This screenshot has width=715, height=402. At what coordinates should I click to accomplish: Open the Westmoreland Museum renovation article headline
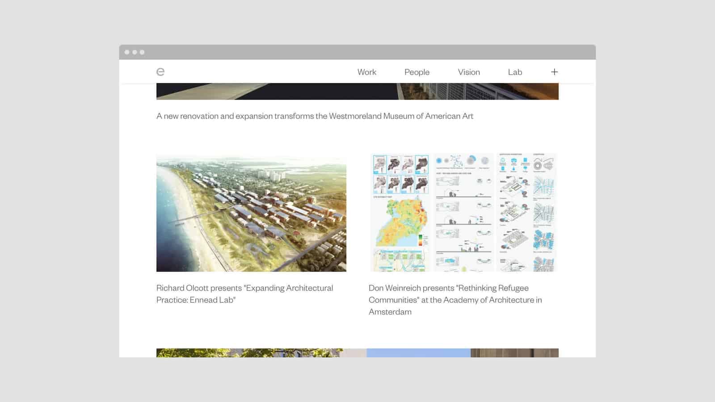pyautogui.click(x=315, y=116)
